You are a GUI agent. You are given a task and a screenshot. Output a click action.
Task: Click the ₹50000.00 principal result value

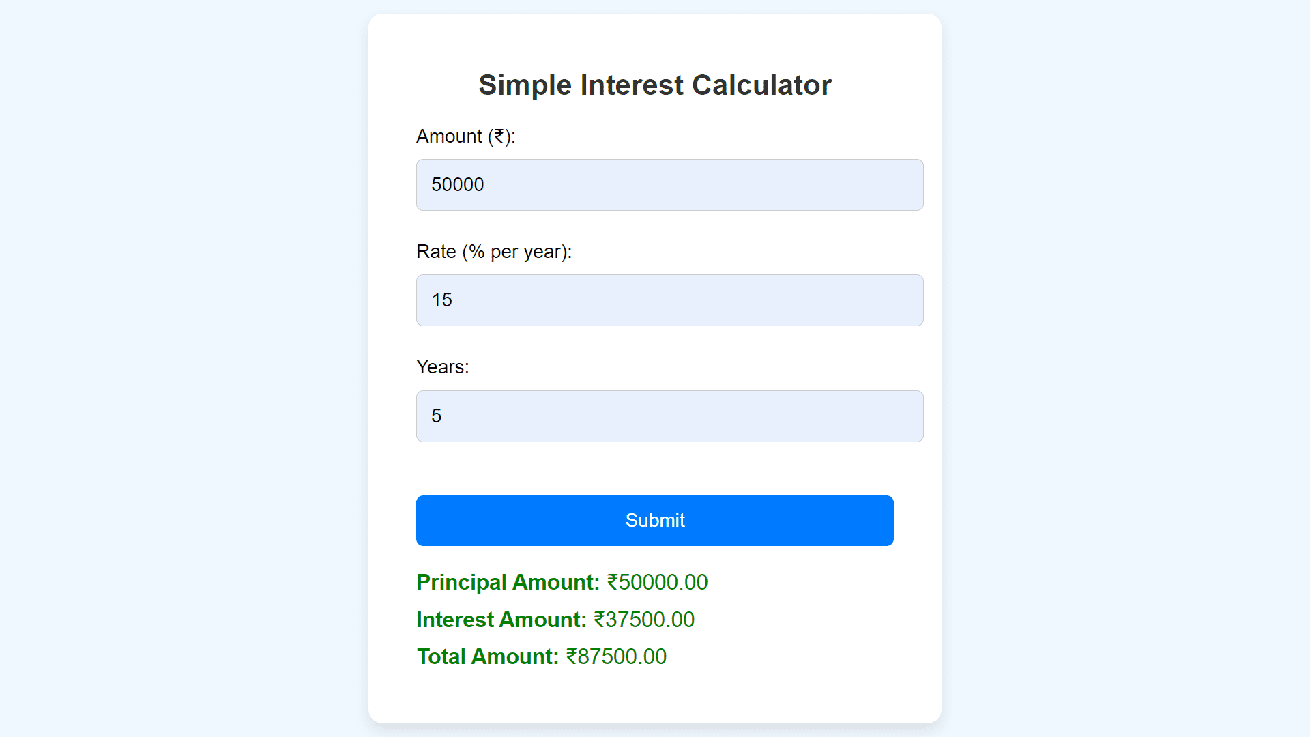tap(658, 582)
